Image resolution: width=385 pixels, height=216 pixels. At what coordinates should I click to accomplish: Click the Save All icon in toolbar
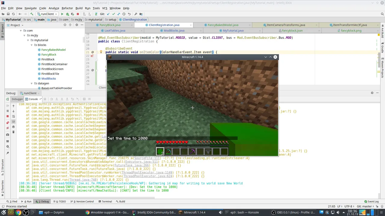click(8, 14)
